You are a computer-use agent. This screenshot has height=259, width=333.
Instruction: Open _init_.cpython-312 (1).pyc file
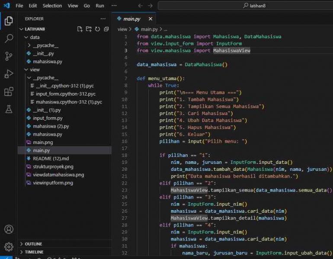tap(65, 86)
